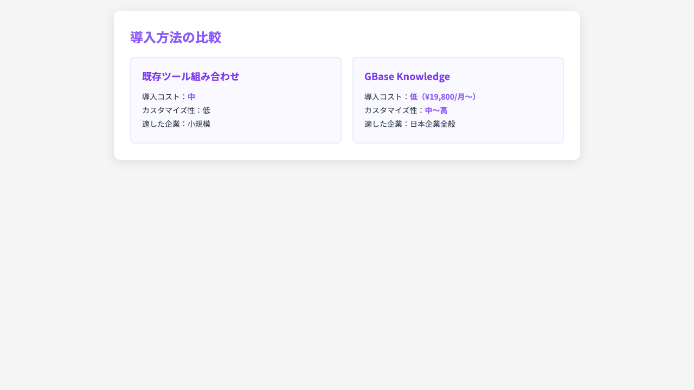Click the "カスタマイズ性：低" text line
This screenshot has height=390, width=694.
tap(176, 110)
